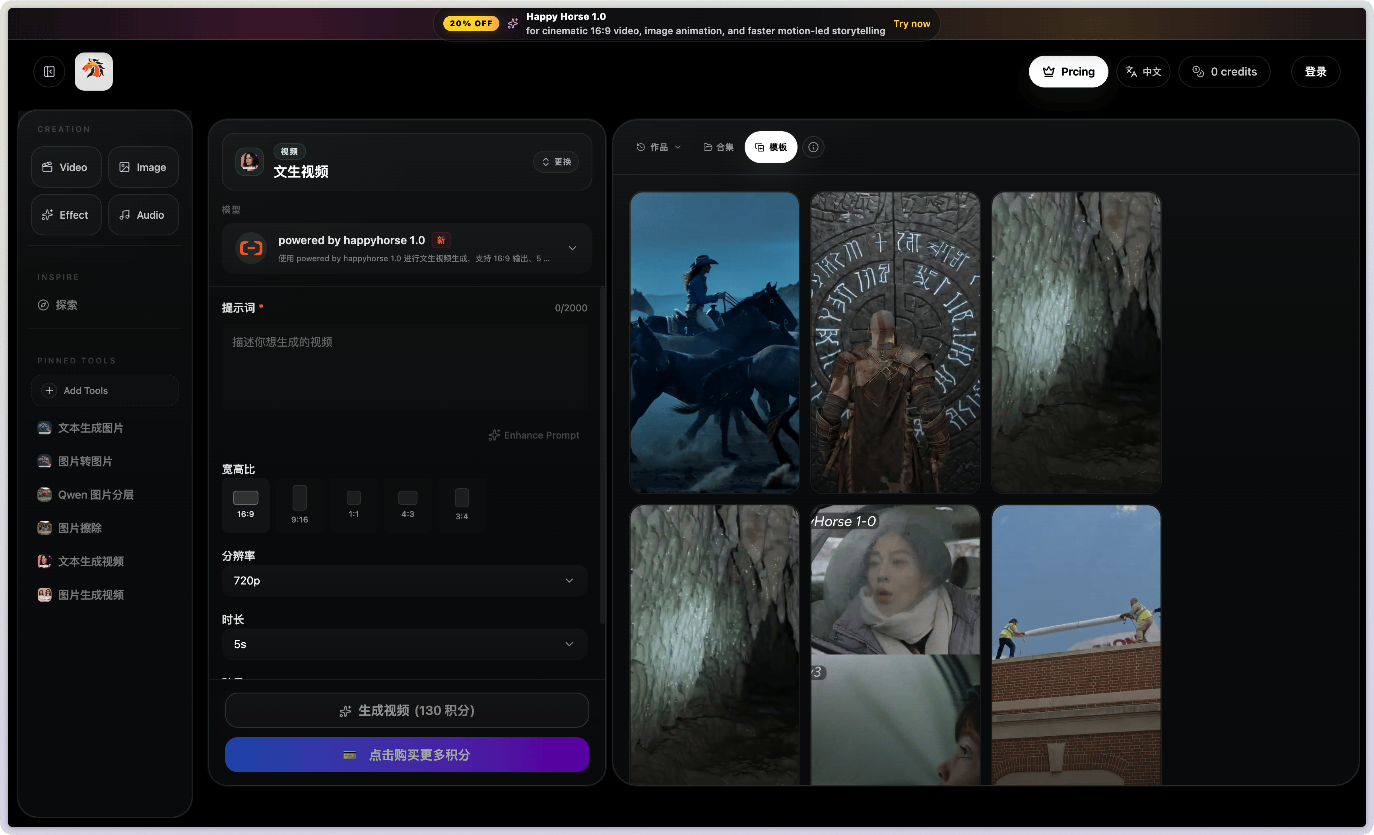The width and height of the screenshot is (1374, 835).
Task: Select the 1:1 aspect ratio
Action: 353,504
